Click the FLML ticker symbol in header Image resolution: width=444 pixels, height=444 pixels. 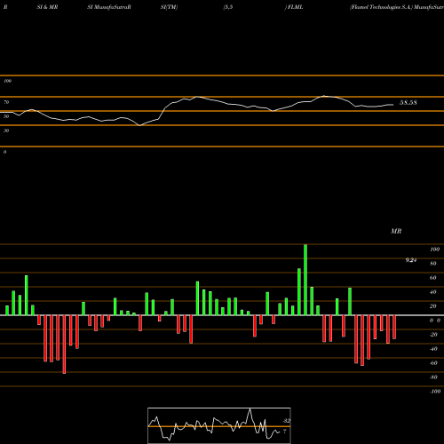295,7
